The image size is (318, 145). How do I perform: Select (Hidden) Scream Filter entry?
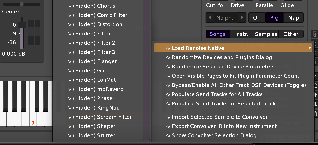pos(102,117)
